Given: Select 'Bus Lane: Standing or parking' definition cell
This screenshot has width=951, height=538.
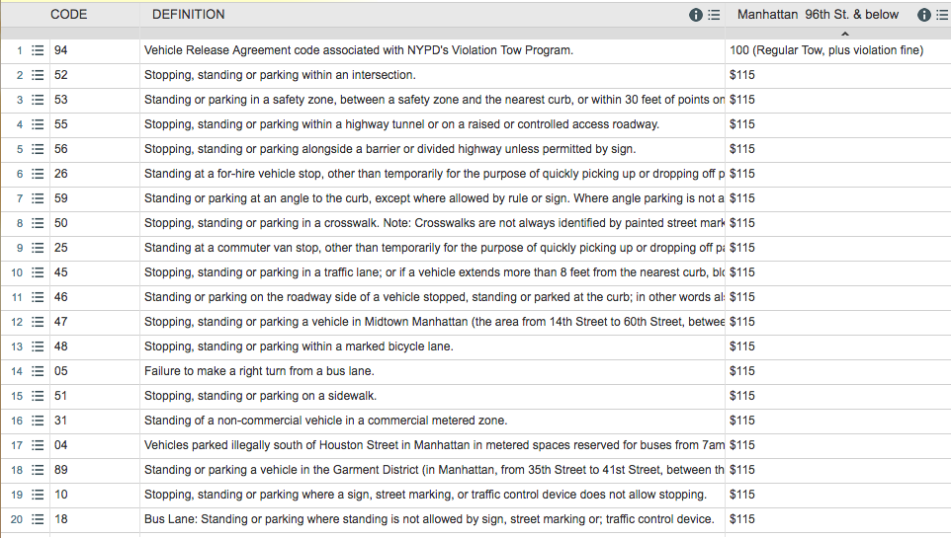Looking at the screenshot, I should coord(432,519).
